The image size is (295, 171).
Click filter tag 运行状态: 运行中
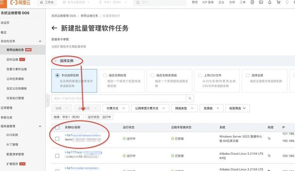click(99, 117)
